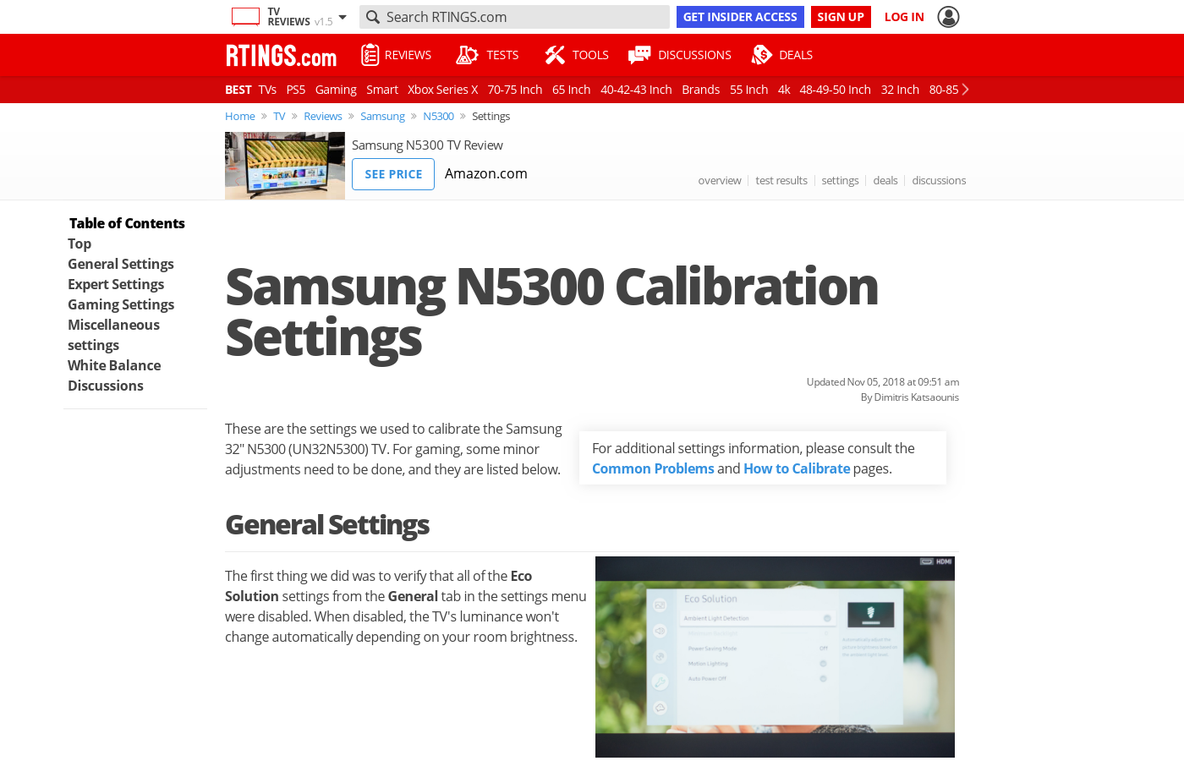Open Tests via the flask icon
This screenshot has width=1184, height=761.
point(467,55)
